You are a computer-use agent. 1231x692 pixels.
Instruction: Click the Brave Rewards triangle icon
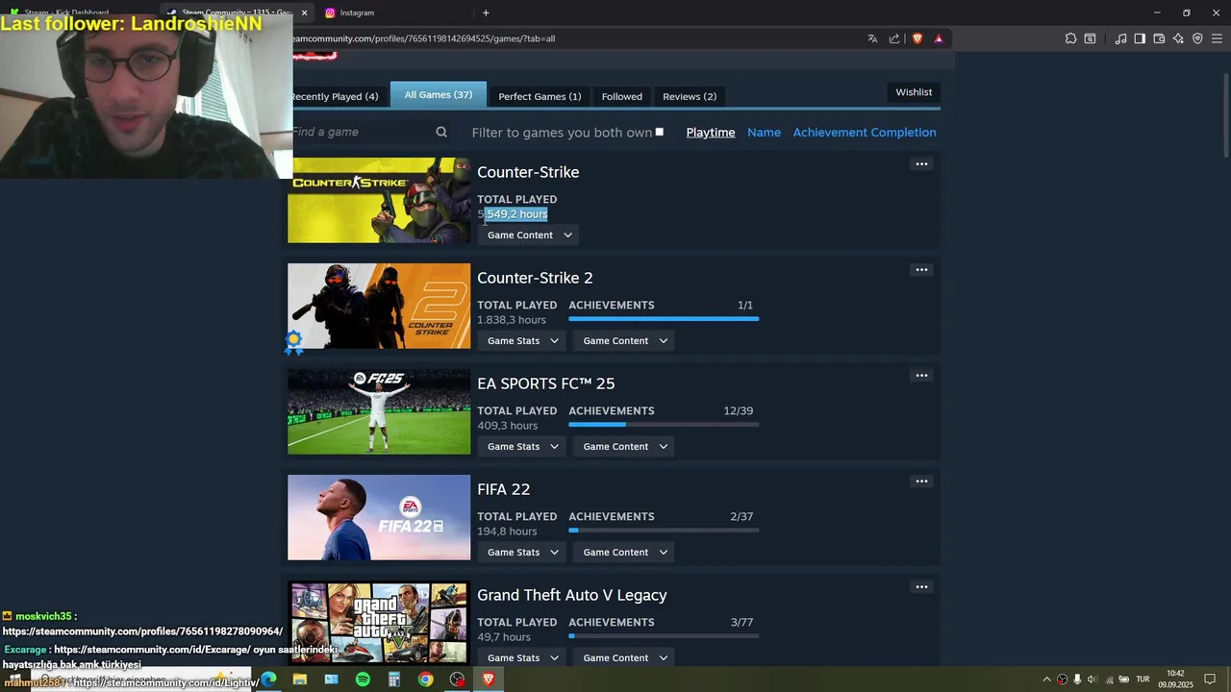point(939,38)
